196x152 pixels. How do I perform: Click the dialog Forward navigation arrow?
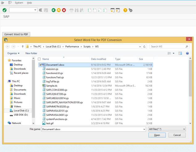coord(13,47)
